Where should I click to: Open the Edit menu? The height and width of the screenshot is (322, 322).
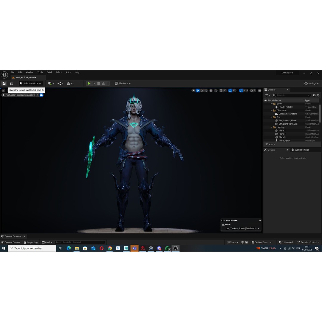coord(20,72)
